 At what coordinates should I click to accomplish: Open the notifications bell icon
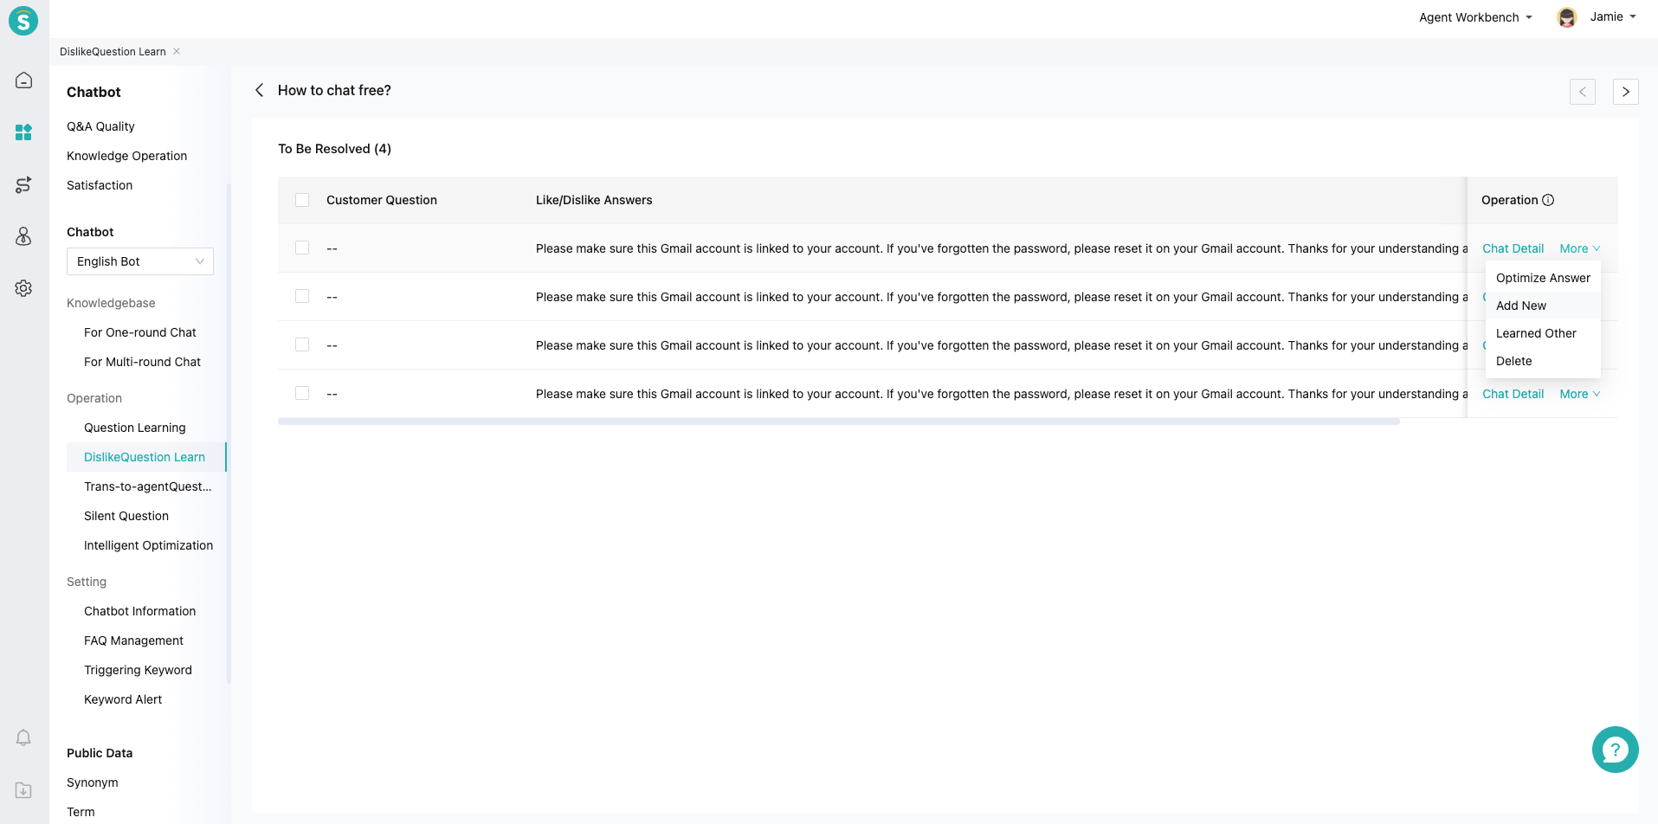click(23, 737)
